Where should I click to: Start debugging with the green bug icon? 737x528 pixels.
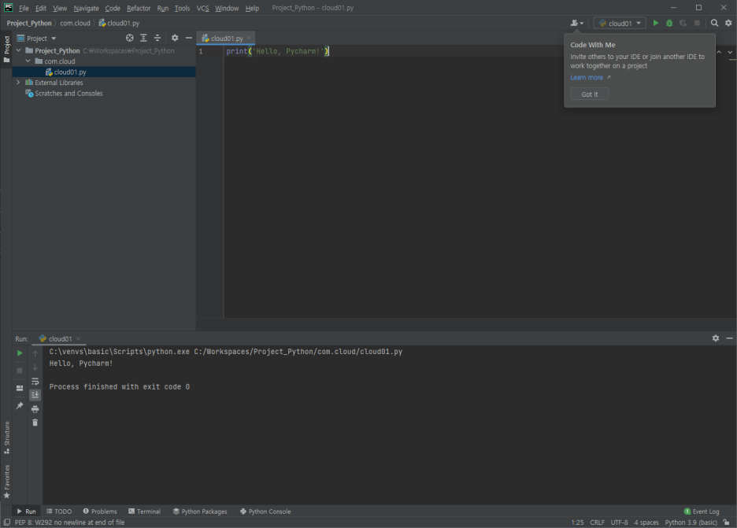[669, 23]
